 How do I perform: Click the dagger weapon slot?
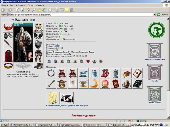[x=8, y=44]
